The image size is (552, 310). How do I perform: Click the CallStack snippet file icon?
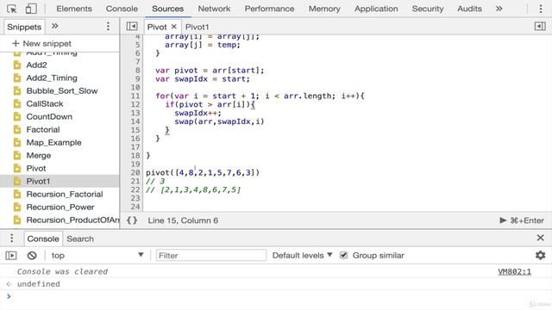(x=17, y=104)
